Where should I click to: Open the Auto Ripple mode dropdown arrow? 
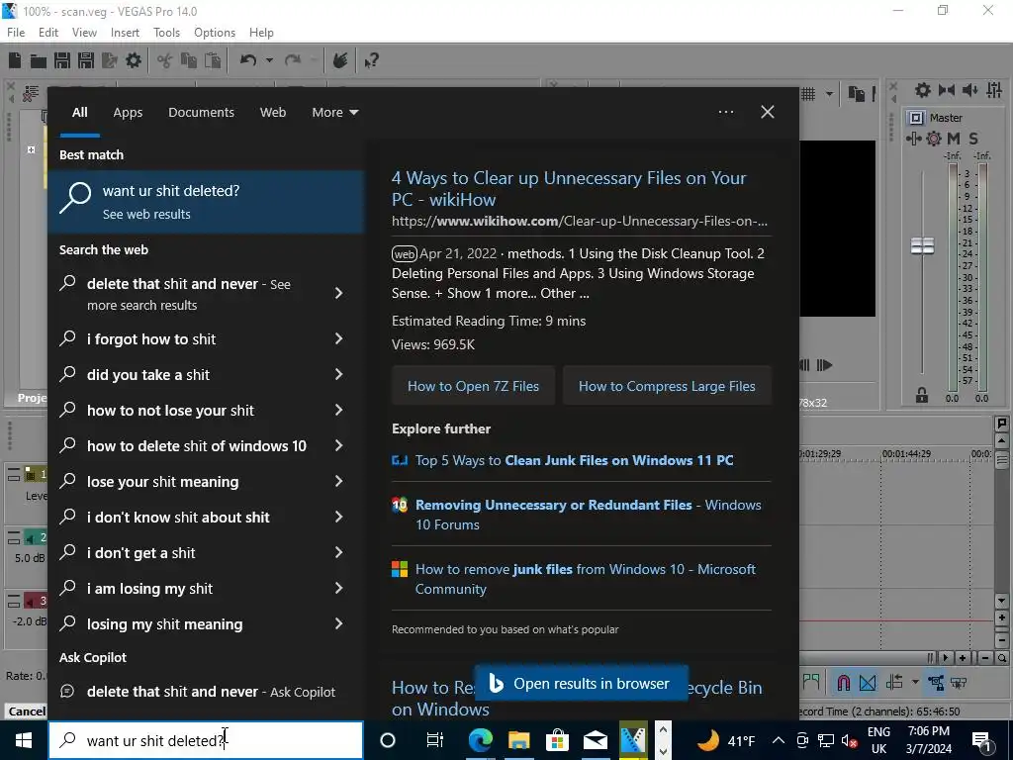915,683
